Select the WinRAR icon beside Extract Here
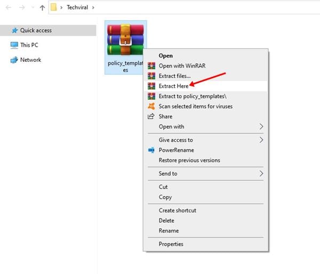 coord(151,86)
